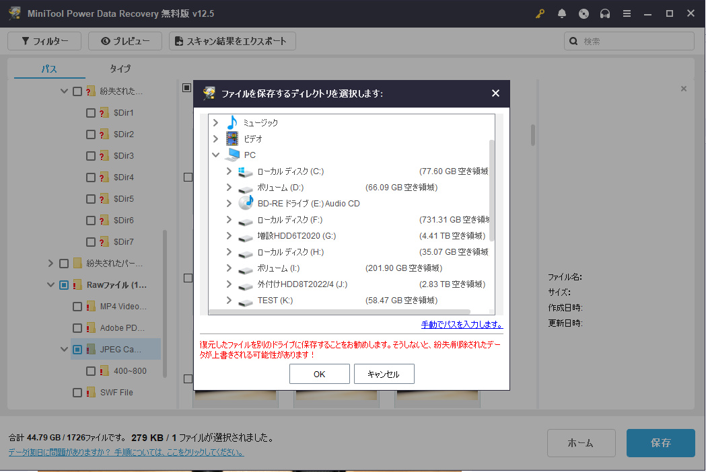This screenshot has width=706, height=472.
Task: Click the ボリューム (D:) drive icon
Action: point(246,188)
